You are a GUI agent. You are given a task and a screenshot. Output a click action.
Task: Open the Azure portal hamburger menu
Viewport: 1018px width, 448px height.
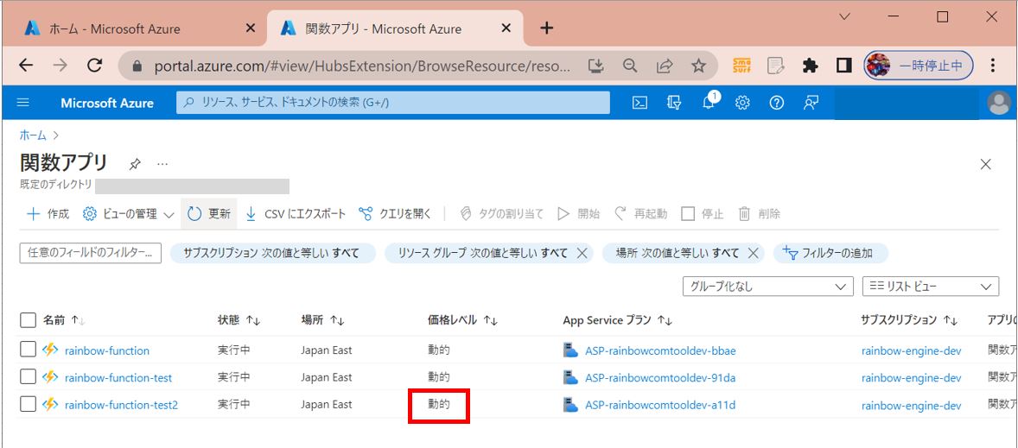pyautogui.click(x=23, y=103)
